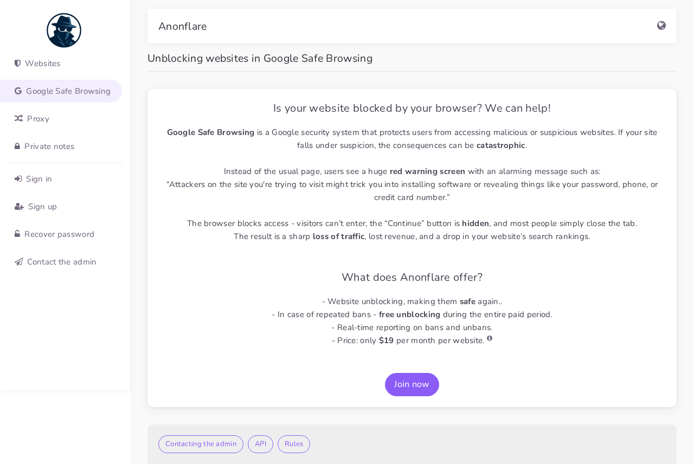Image resolution: width=694 pixels, height=464 pixels.
Task: Click the add-user icon beside Sign up
Action: pos(19,207)
